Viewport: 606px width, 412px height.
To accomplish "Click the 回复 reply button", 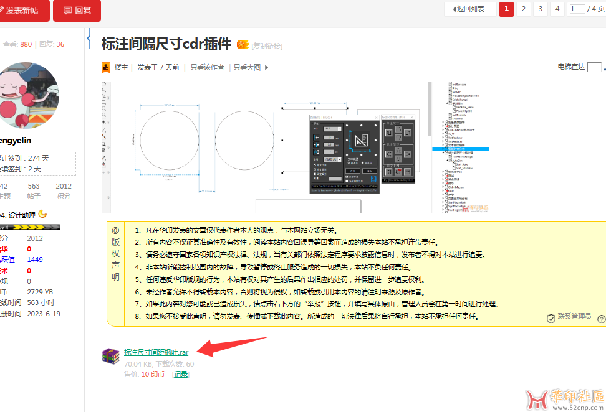I will pyautogui.click(x=77, y=11).
